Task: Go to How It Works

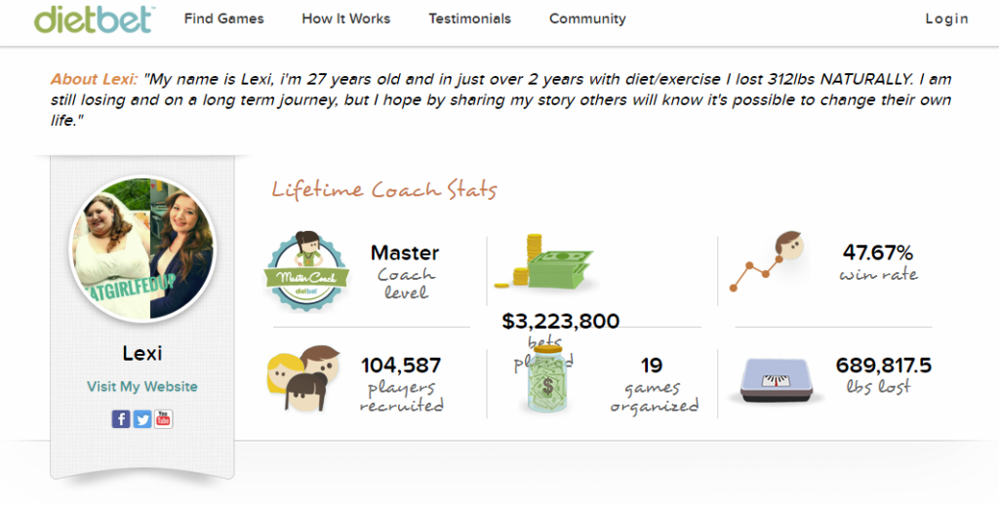Action: [x=345, y=19]
